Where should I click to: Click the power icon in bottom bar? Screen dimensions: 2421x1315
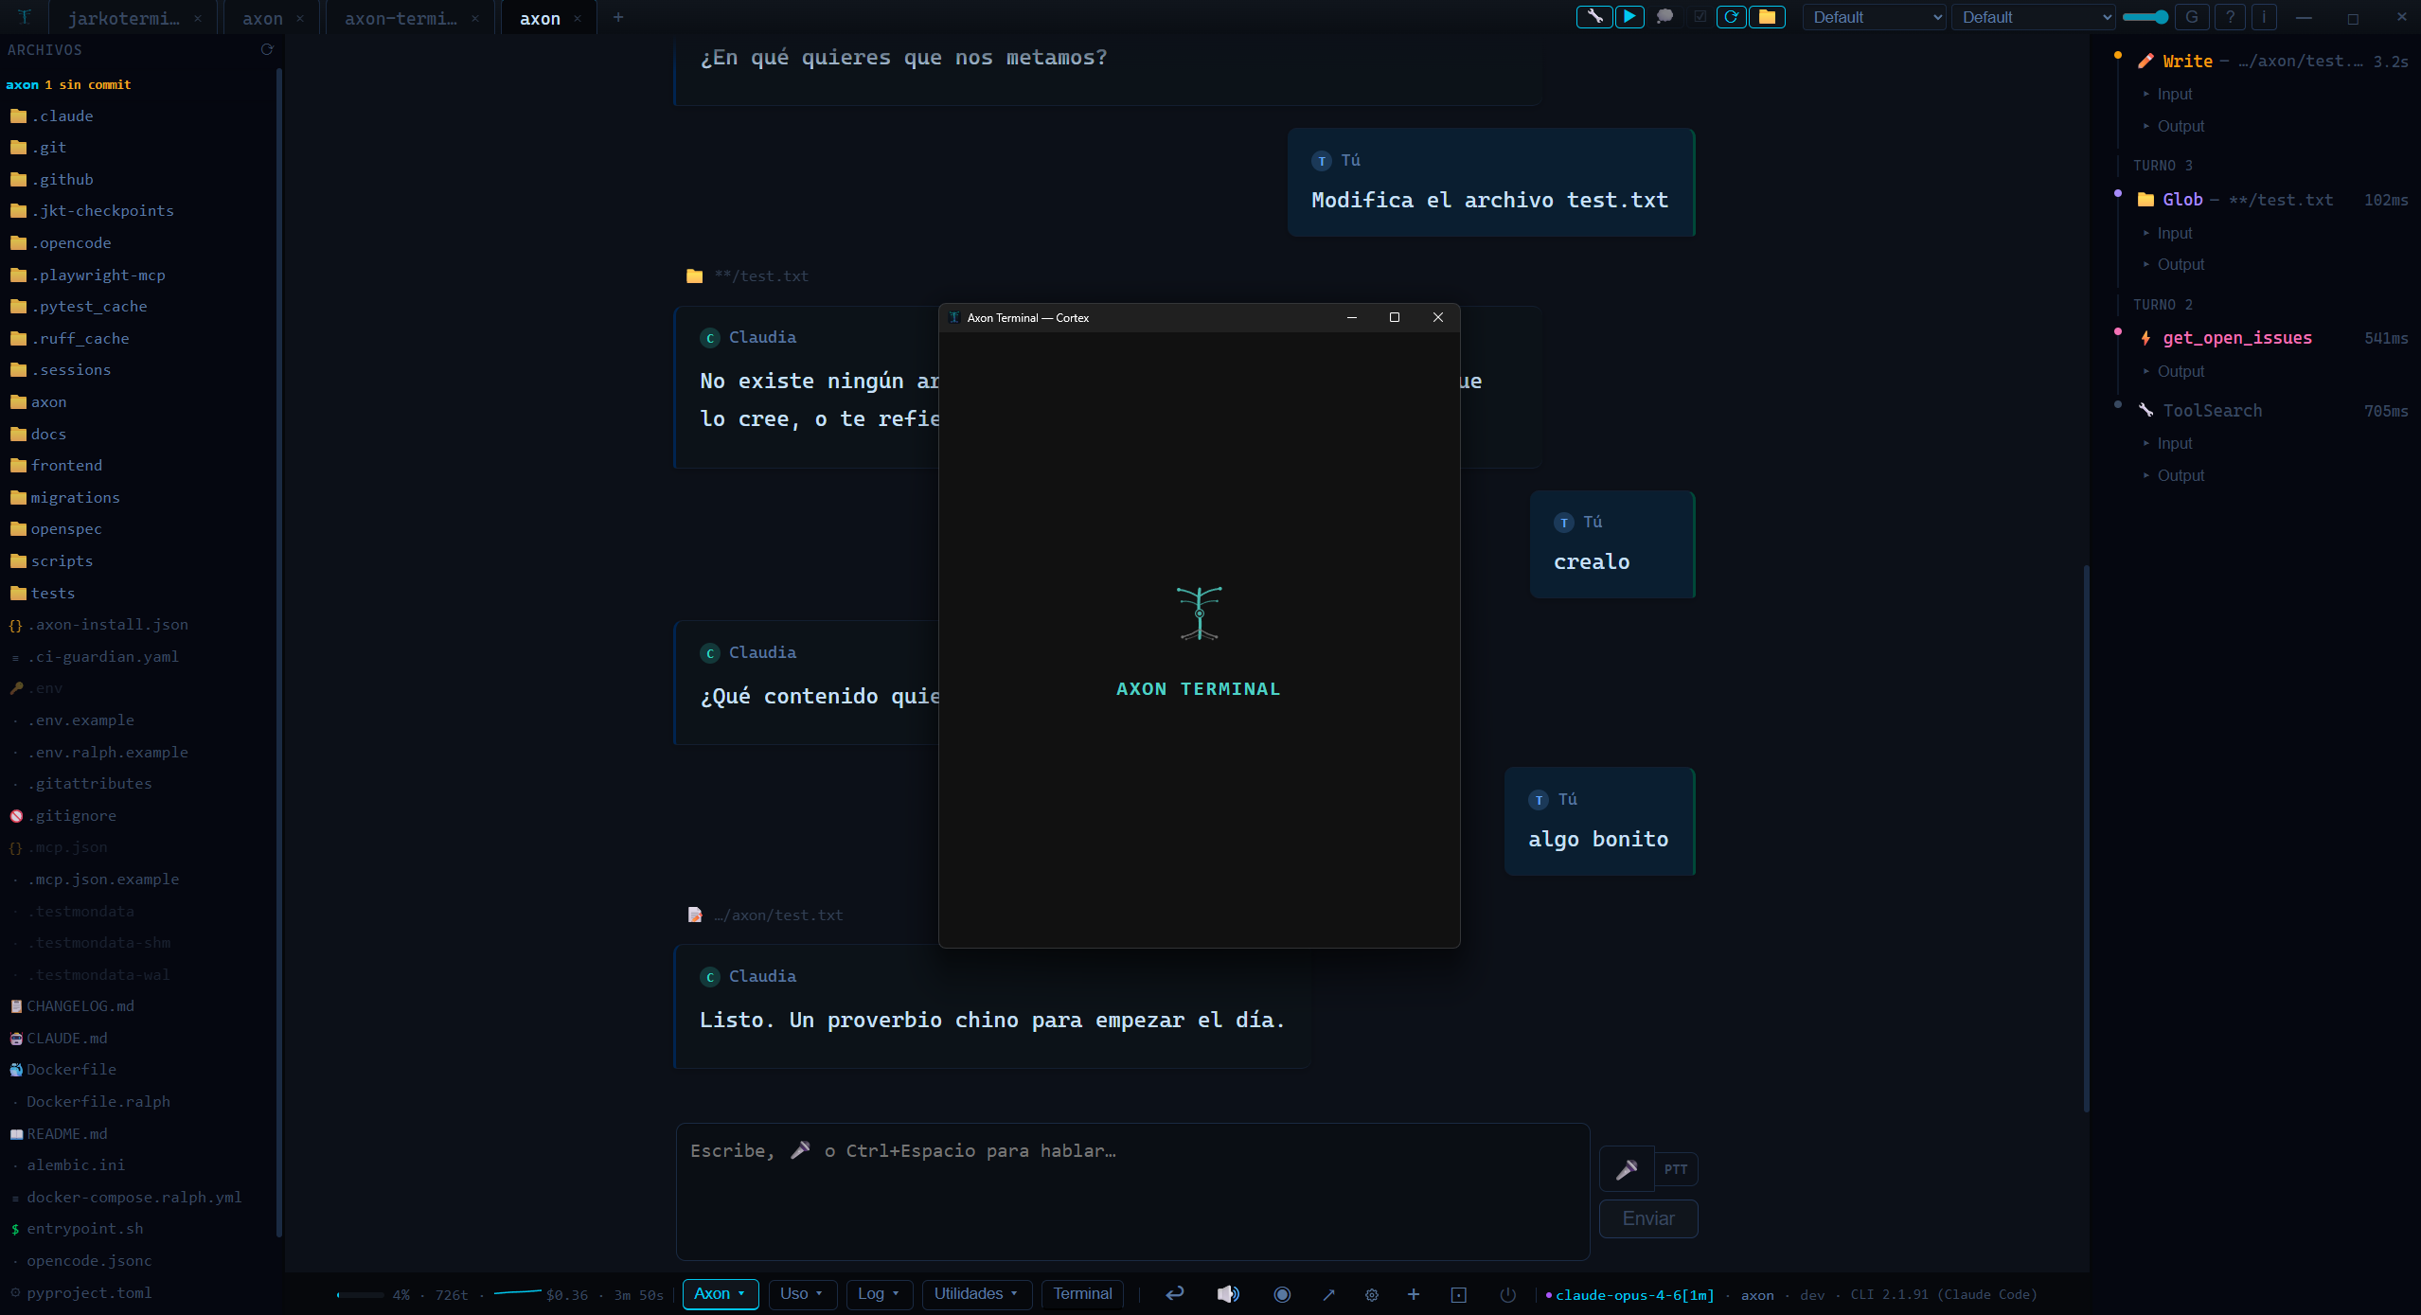[x=1508, y=1294]
